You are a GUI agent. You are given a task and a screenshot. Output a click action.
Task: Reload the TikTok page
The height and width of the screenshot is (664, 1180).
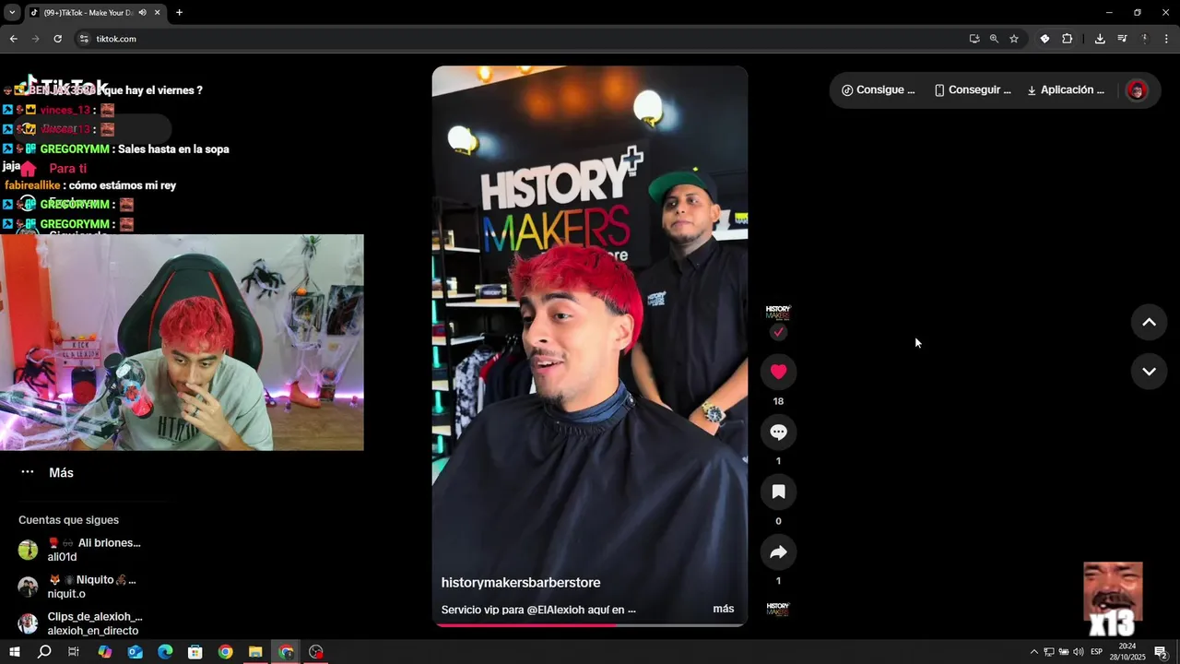point(57,39)
